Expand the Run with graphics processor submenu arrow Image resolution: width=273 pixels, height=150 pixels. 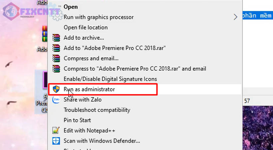[x=236, y=17]
